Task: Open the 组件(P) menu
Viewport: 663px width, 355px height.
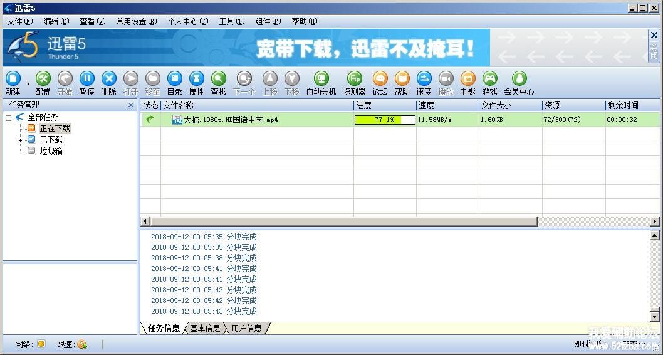Action: 268,21
